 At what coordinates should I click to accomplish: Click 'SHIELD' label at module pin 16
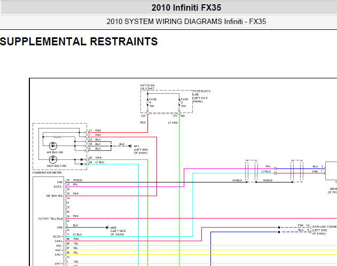point(77,180)
